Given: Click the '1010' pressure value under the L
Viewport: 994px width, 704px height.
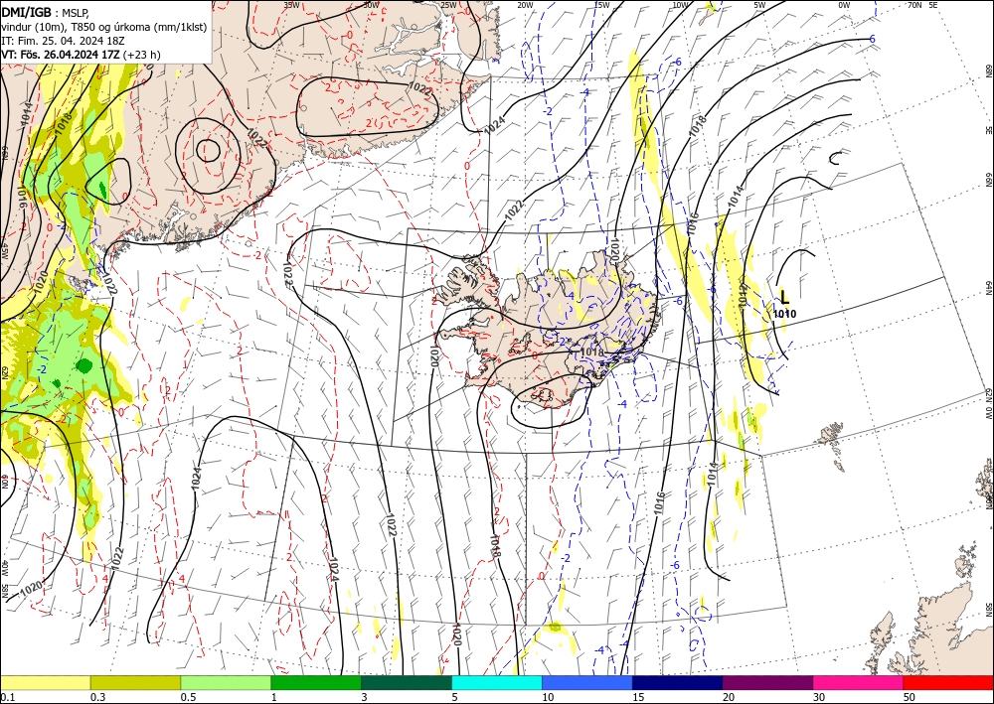Looking at the screenshot, I should pyautogui.click(x=785, y=314).
